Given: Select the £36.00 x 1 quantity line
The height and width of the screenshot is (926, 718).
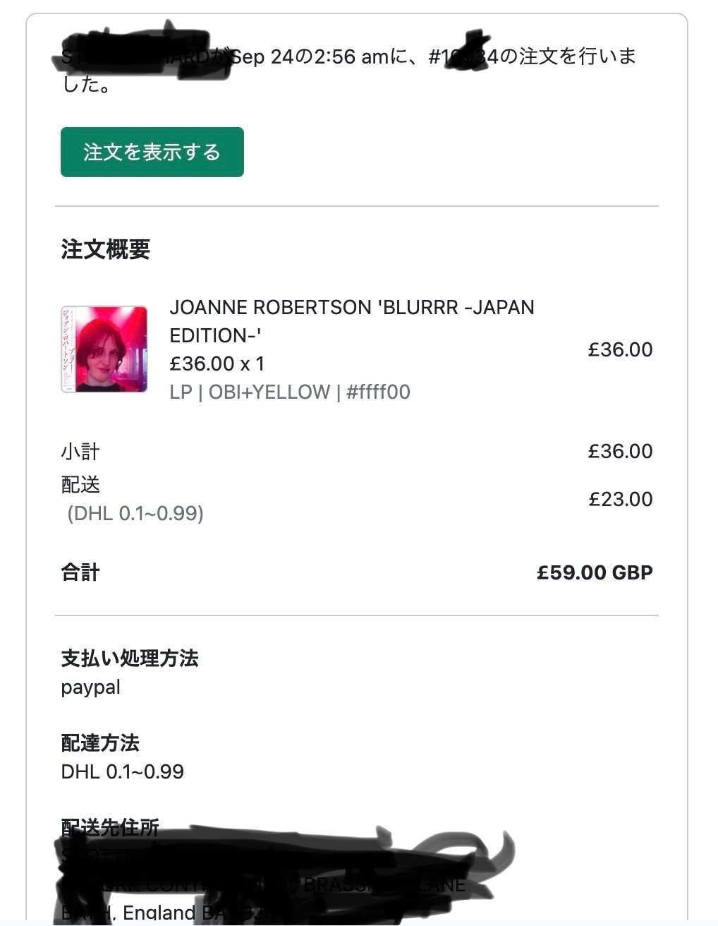Looking at the screenshot, I should (x=217, y=363).
